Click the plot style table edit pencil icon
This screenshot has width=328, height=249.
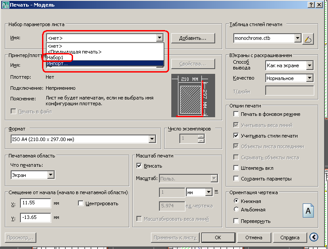point(308,38)
